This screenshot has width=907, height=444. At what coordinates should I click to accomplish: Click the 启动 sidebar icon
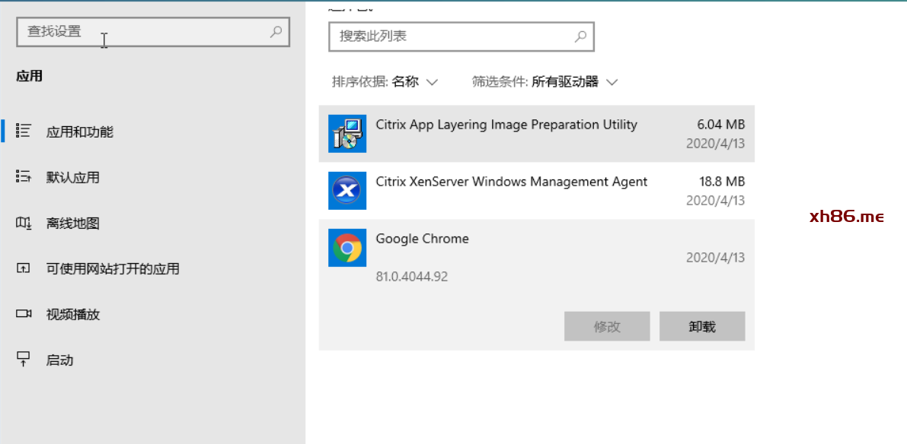point(23,360)
